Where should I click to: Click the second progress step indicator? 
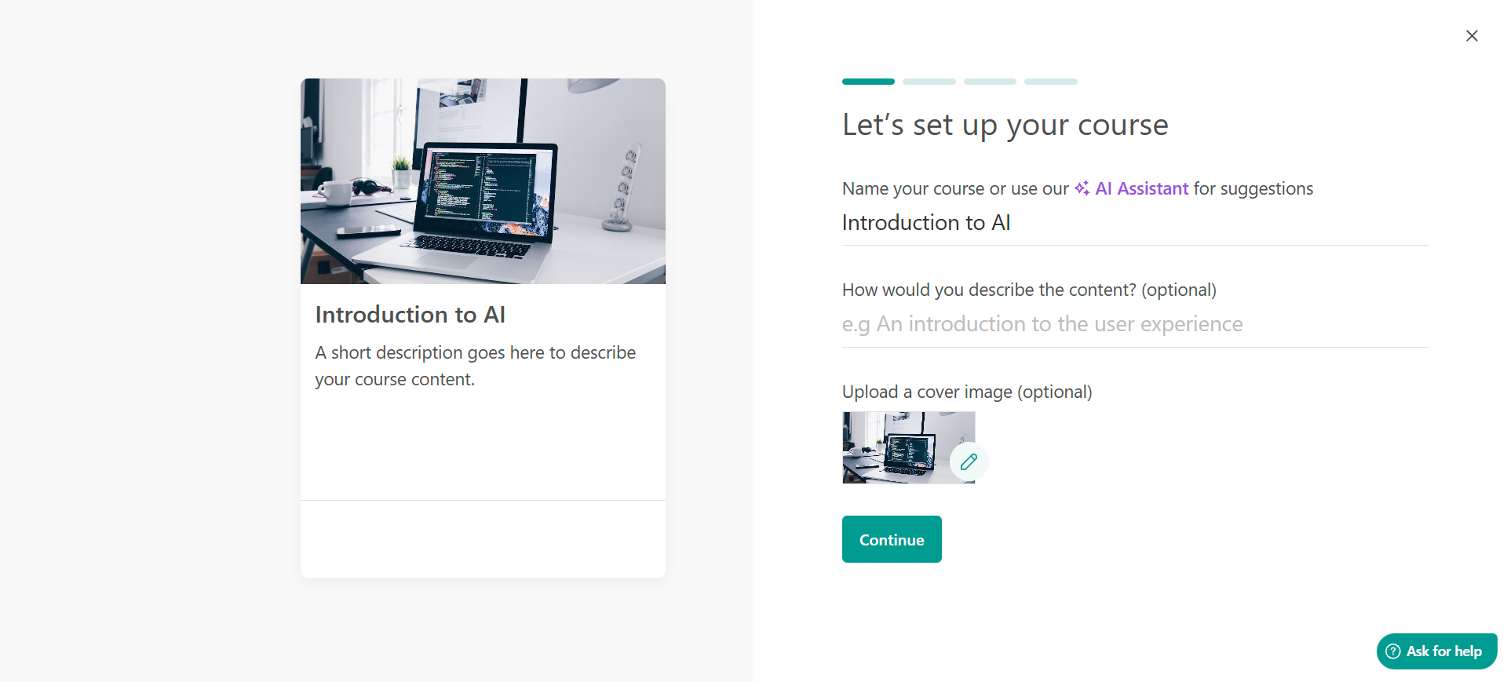929,82
